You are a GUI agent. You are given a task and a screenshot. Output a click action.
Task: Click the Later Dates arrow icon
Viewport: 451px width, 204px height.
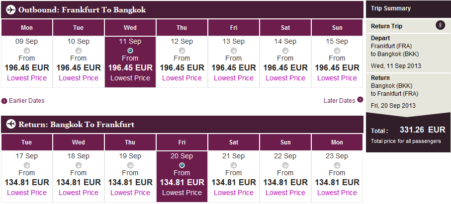360,100
